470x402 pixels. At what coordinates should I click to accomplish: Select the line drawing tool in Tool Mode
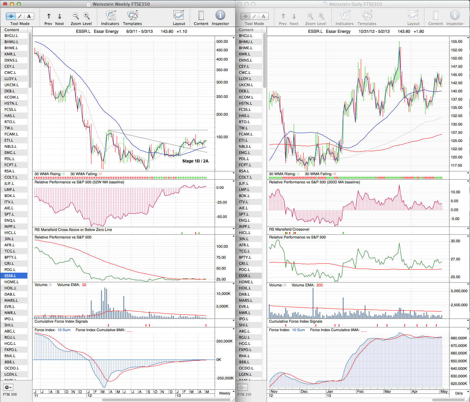[x=20, y=16]
